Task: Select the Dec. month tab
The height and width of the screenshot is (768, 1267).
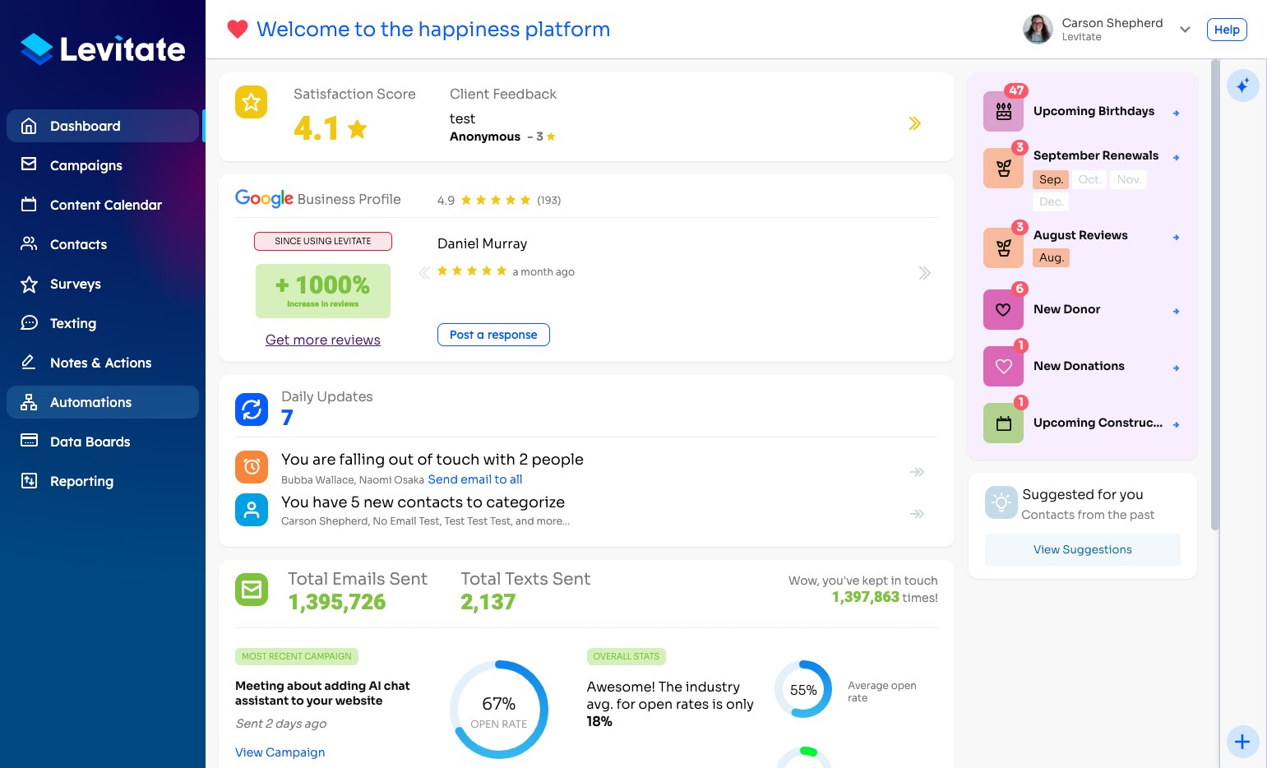Action: pyautogui.click(x=1051, y=201)
